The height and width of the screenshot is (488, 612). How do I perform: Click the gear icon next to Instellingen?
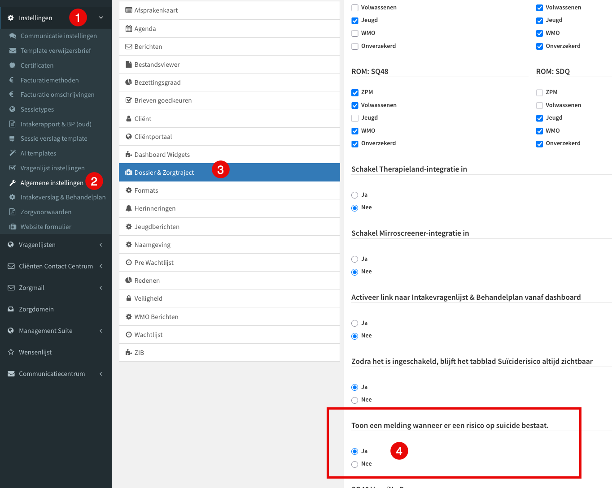[11, 18]
